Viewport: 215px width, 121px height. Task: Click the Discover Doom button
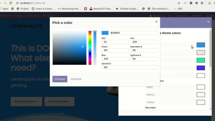click(x=27, y=102)
